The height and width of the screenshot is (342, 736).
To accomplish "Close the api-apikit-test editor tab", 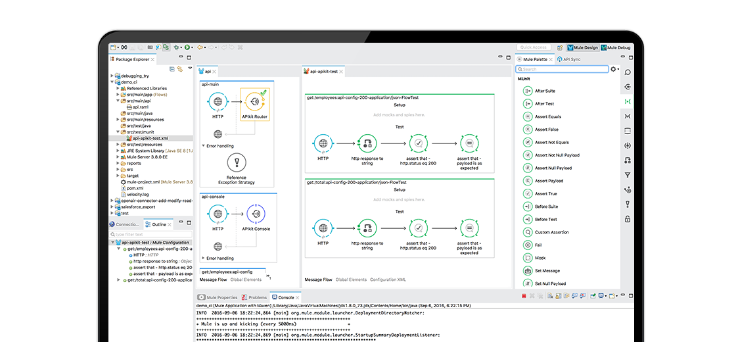I will point(341,72).
